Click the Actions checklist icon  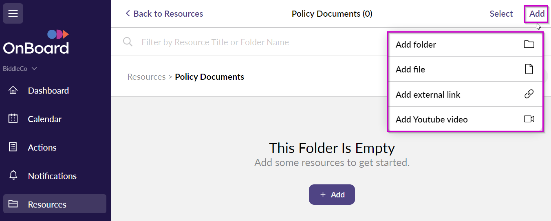click(13, 147)
